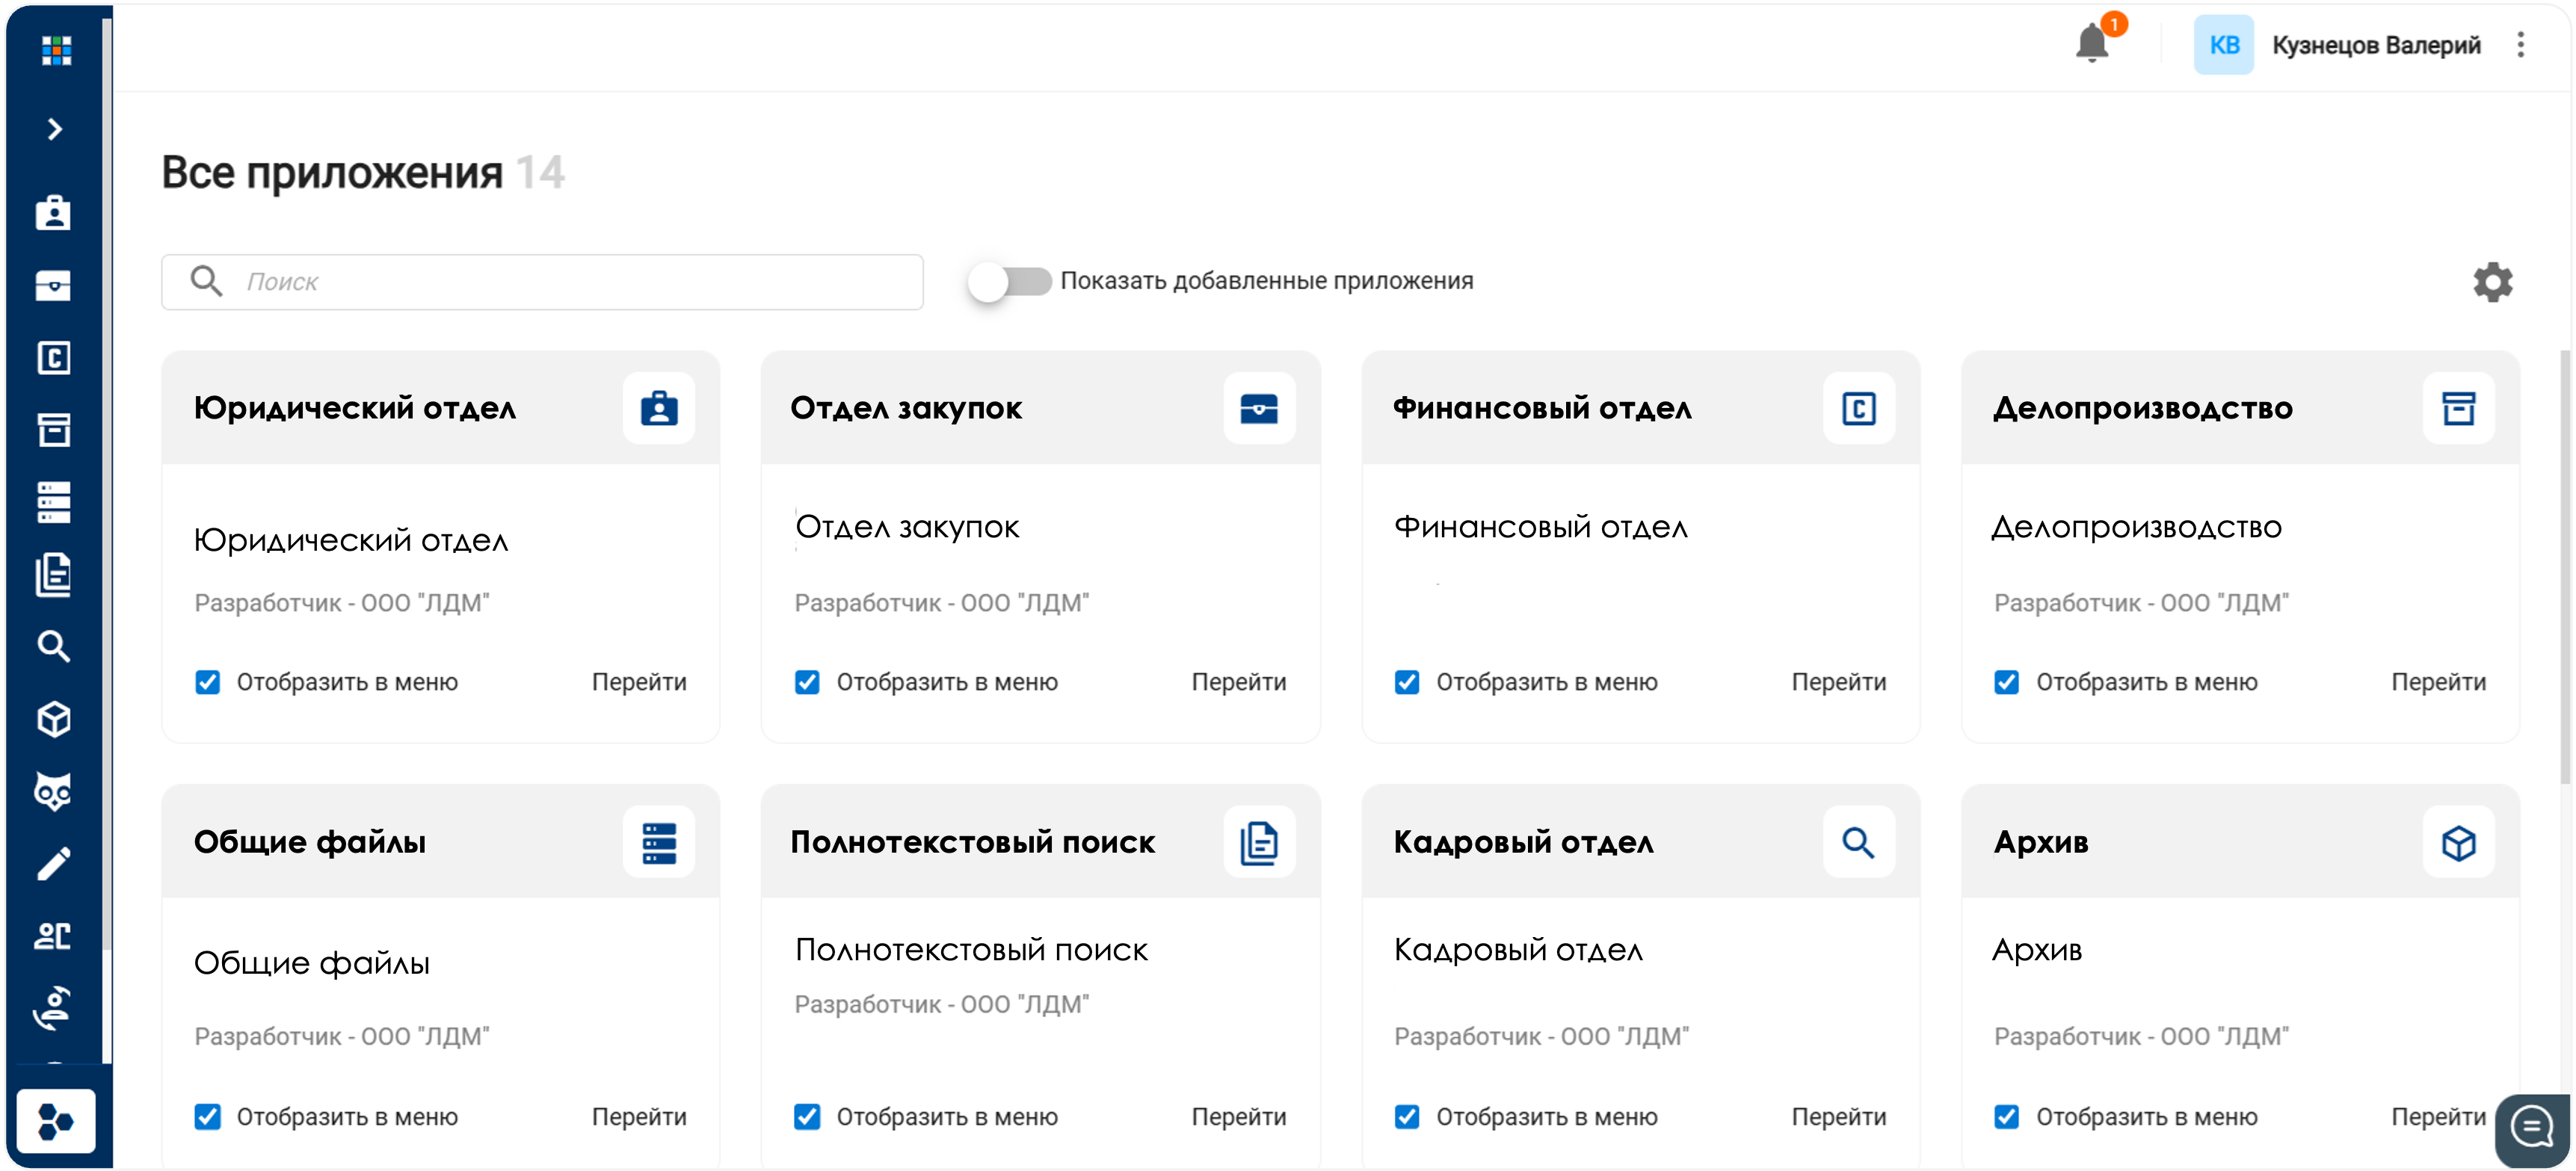The width and height of the screenshot is (2576, 1171).
Task: Open the Кадровый отдел magnifier card icon
Action: [x=1859, y=841]
